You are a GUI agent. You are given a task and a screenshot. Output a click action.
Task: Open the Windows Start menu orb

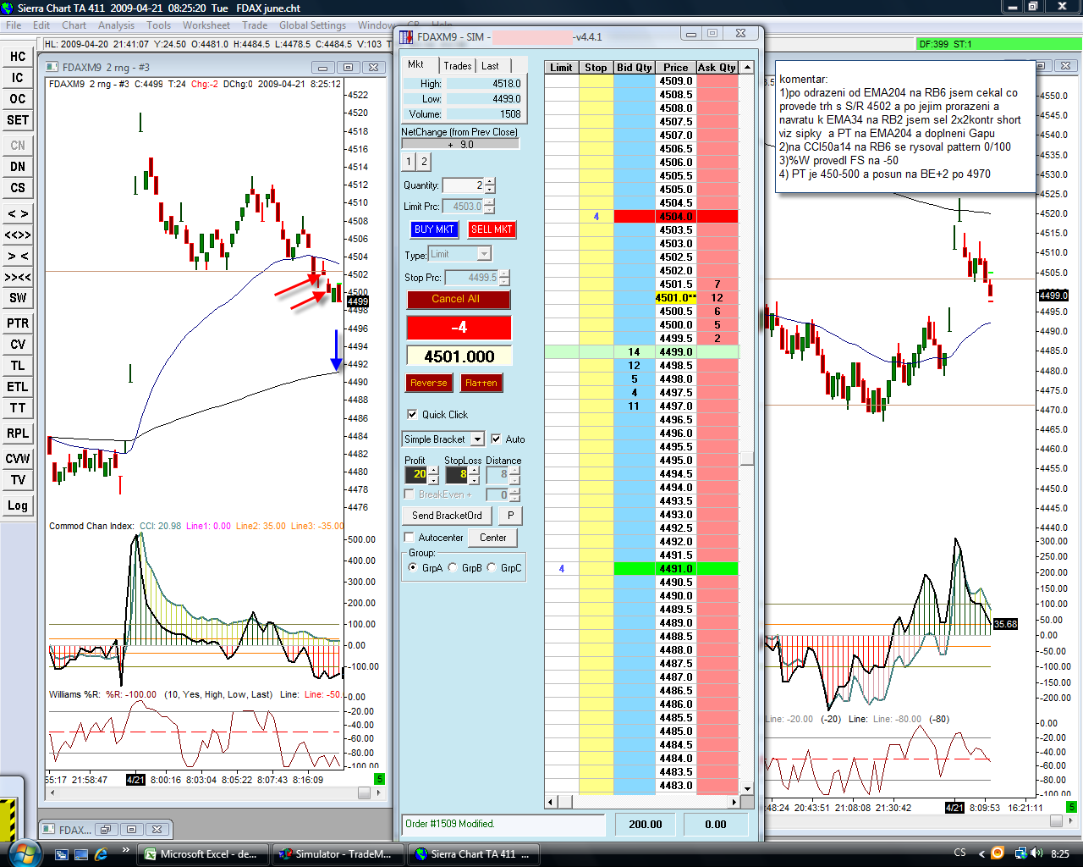coord(23,853)
